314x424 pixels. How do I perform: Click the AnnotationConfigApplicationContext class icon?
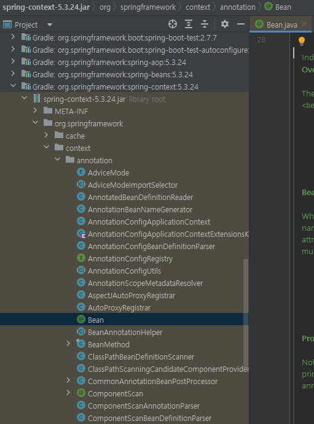(81, 221)
